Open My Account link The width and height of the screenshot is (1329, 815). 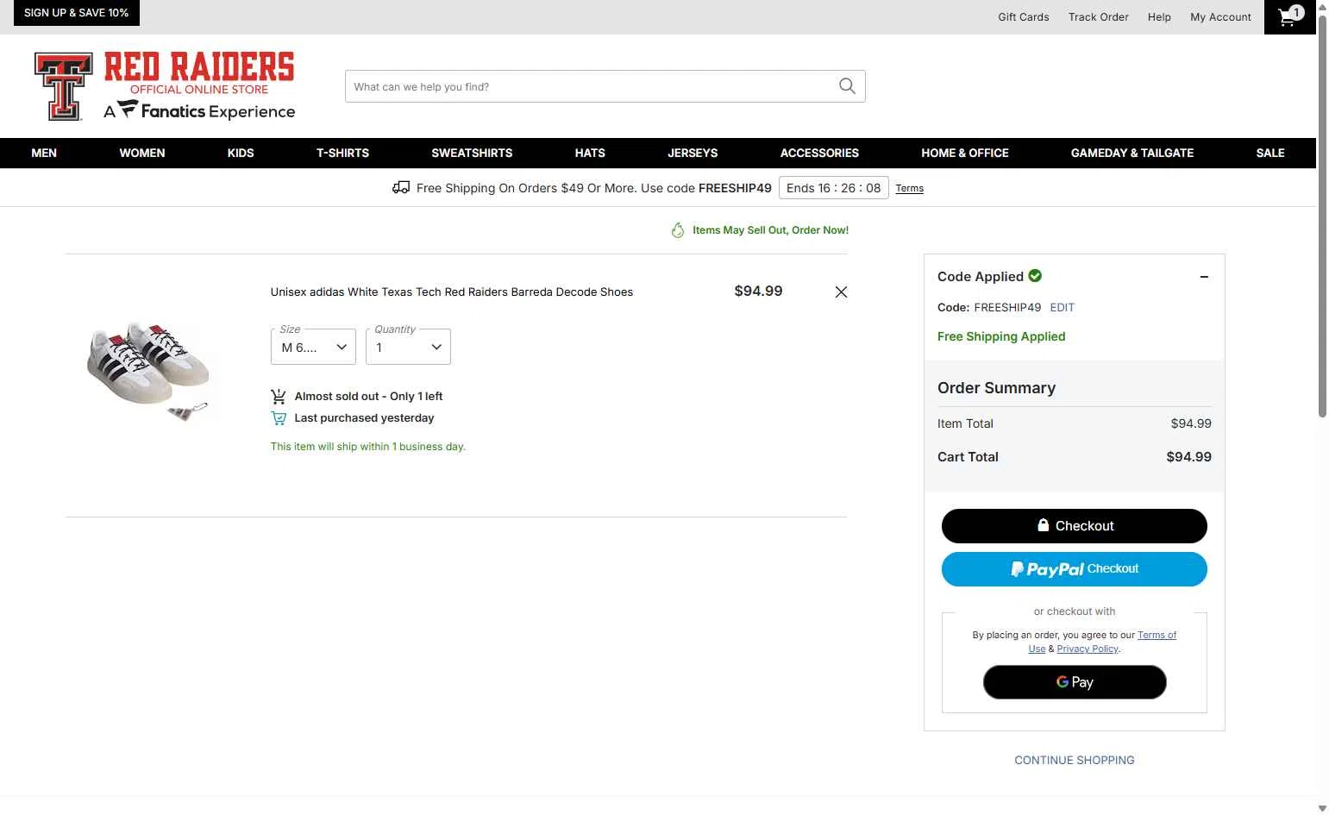1220,17
